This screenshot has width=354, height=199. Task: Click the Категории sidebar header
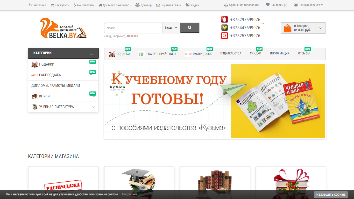63,53
